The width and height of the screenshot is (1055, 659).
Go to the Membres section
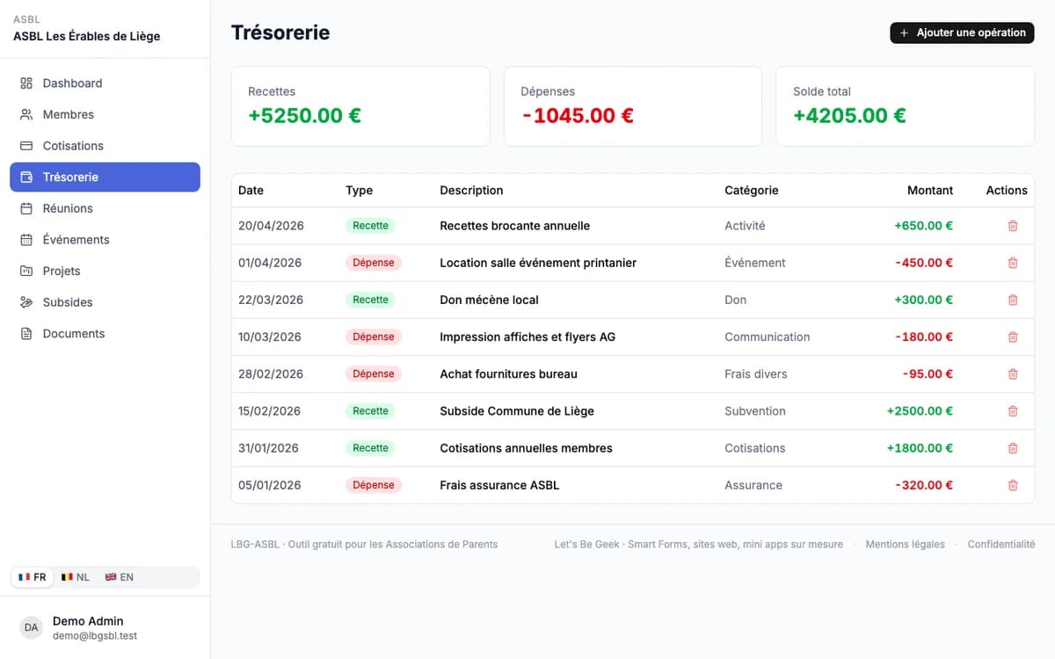[105, 114]
